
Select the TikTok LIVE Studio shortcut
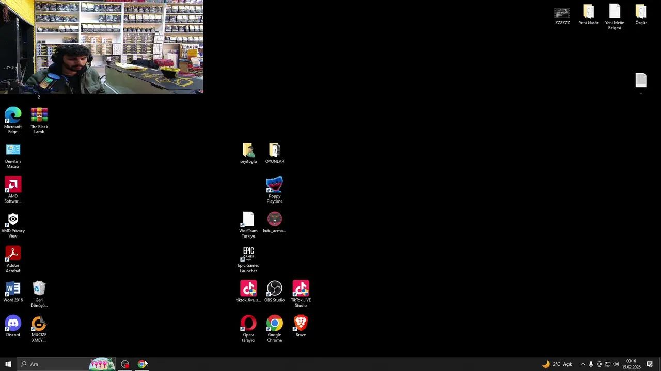pos(301,294)
